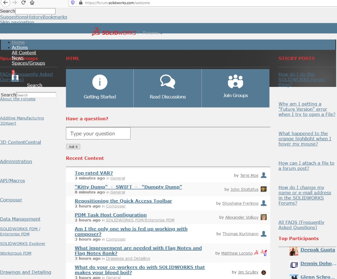Open the Bookmarks link

pos(55,17)
